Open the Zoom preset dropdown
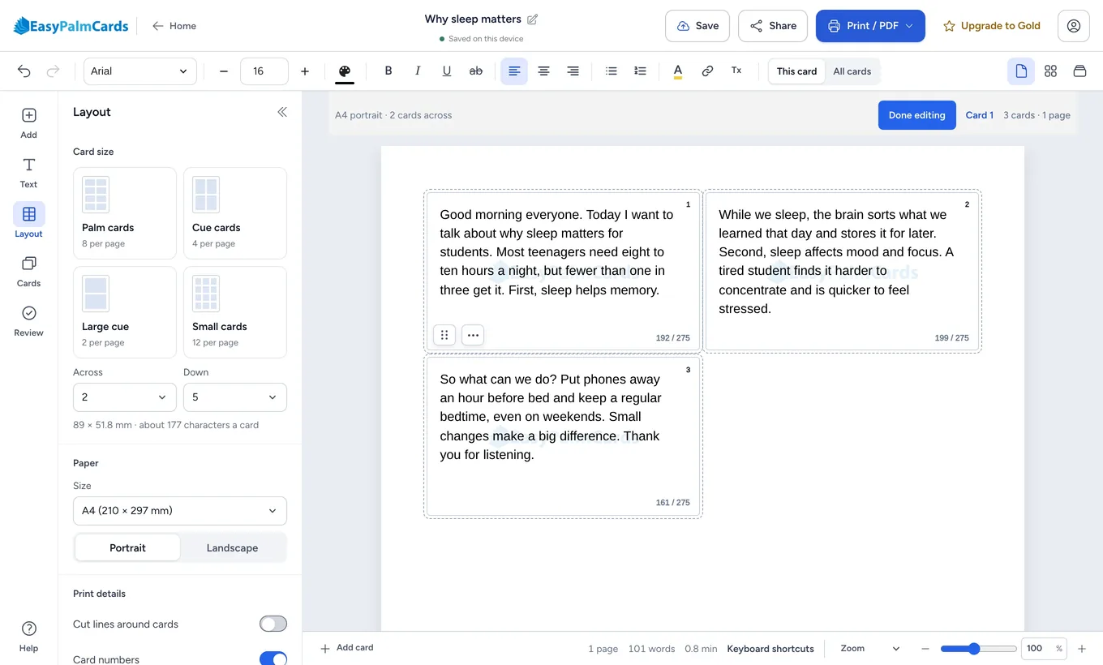 point(870,649)
